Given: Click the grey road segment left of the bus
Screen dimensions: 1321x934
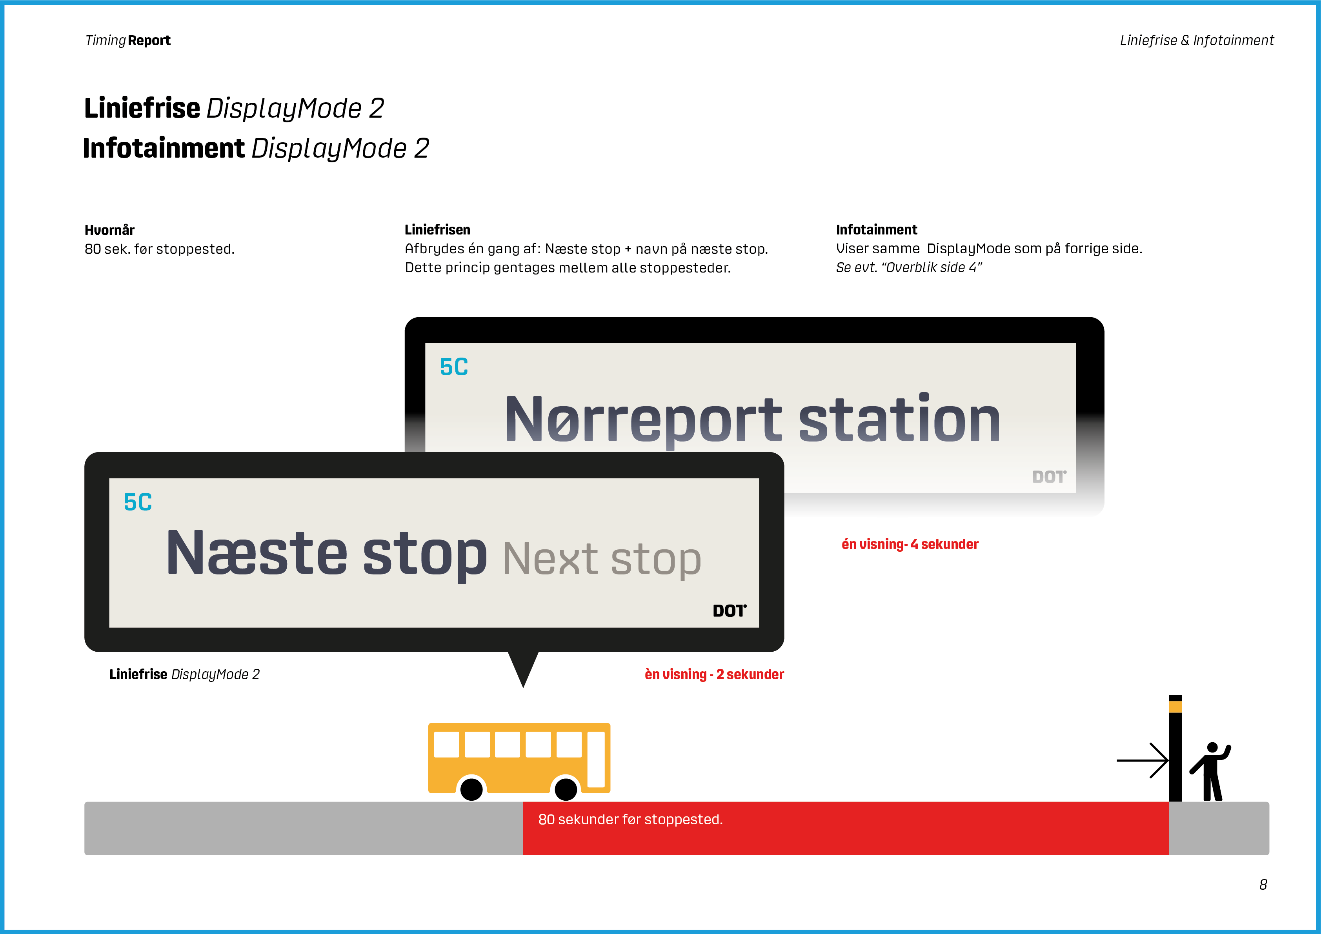Looking at the screenshot, I should click(x=304, y=828).
